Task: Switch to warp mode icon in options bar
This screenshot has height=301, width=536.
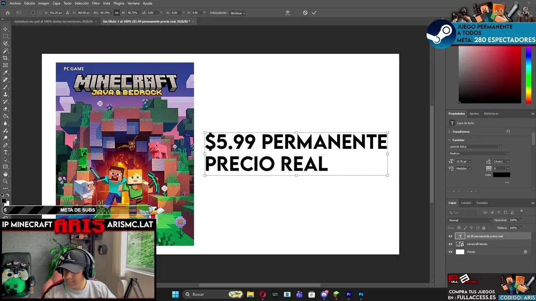Action: coord(288,13)
